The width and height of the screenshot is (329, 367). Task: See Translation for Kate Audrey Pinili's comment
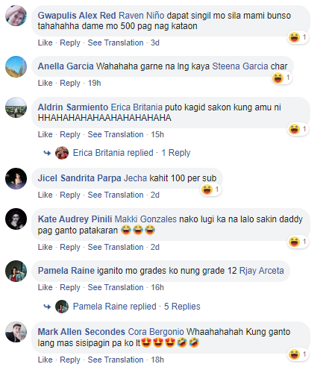(x=116, y=247)
